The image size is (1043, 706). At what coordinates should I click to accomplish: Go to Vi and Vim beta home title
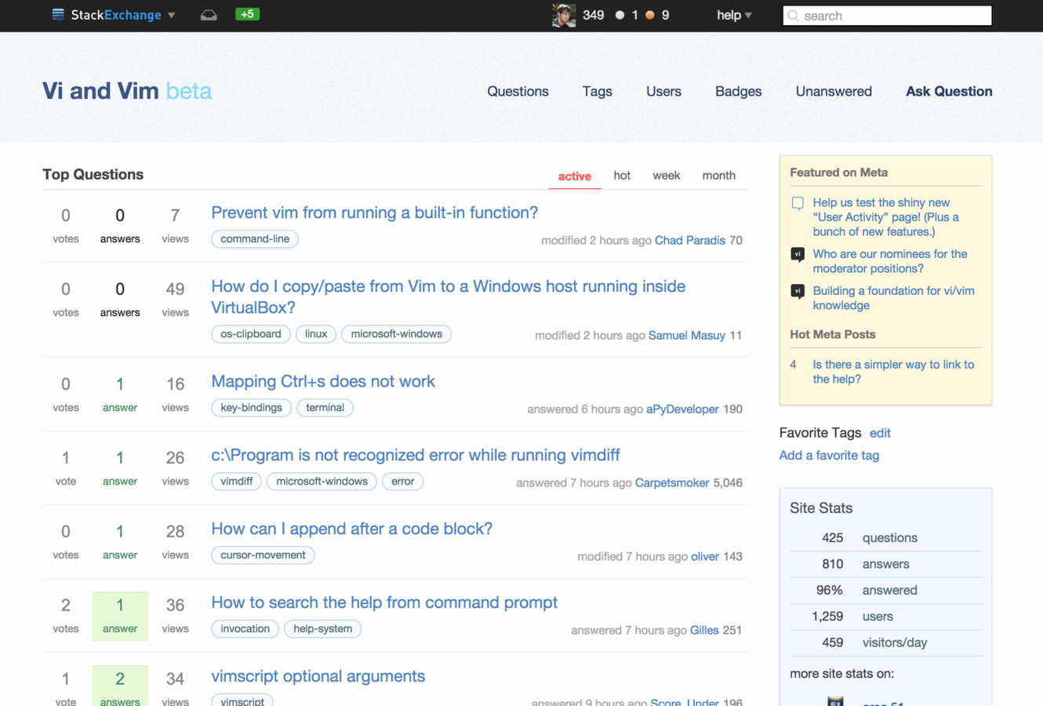[127, 91]
